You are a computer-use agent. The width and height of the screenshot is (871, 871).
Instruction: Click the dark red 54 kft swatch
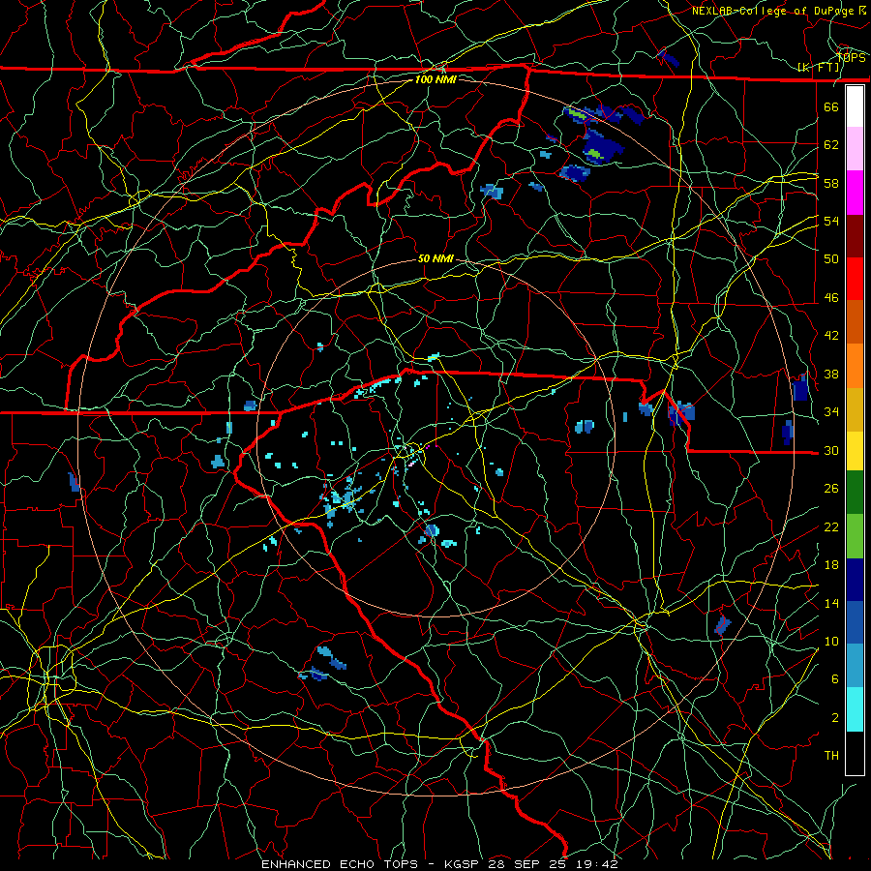[855, 237]
